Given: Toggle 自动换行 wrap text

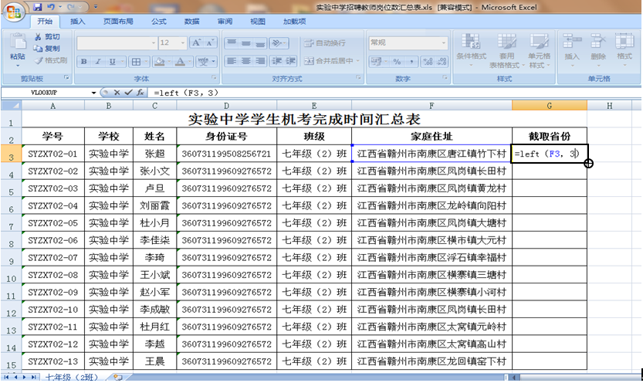Looking at the screenshot, I should pos(325,42).
